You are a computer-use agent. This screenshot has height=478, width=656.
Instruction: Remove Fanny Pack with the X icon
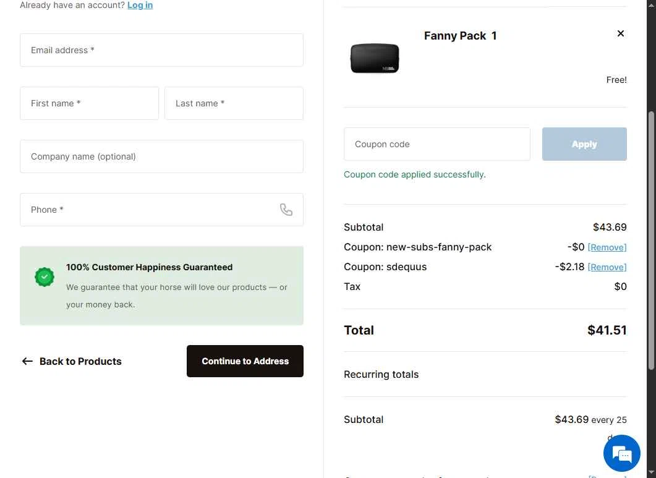[621, 33]
